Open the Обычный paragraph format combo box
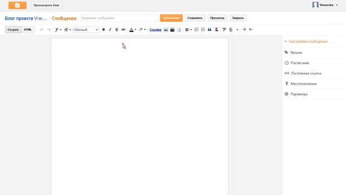The width and height of the screenshot is (346, 195). [85, 30]
